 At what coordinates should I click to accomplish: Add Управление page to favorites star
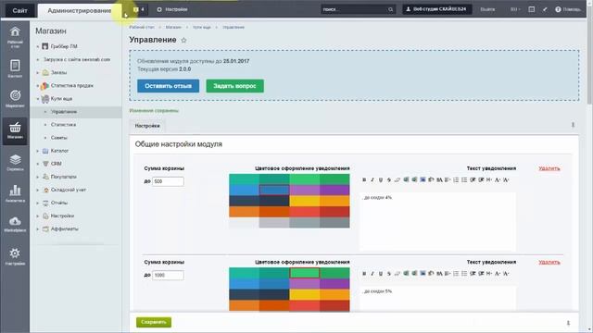click(x=183, y=40)
